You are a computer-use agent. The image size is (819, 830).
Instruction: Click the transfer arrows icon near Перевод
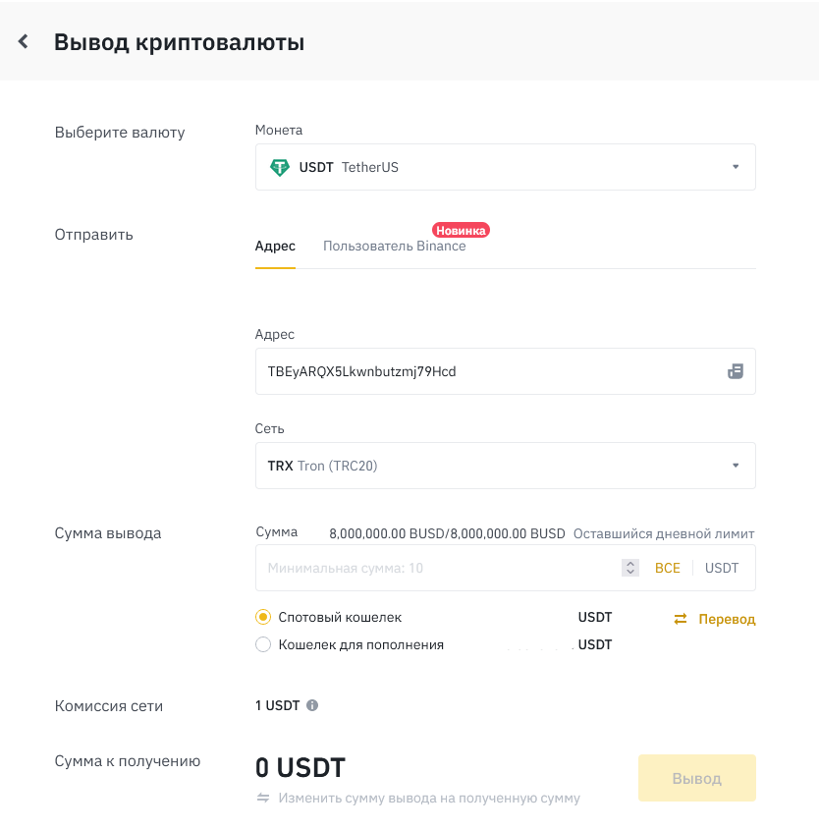681,619
